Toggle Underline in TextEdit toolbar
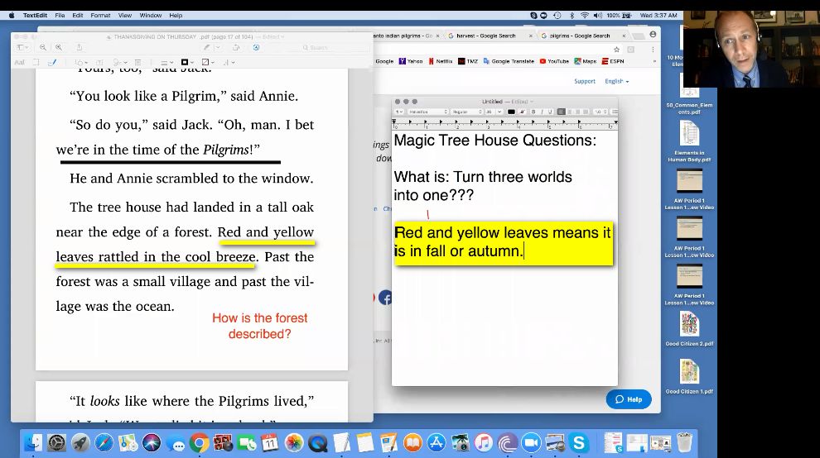 point(550,112)
